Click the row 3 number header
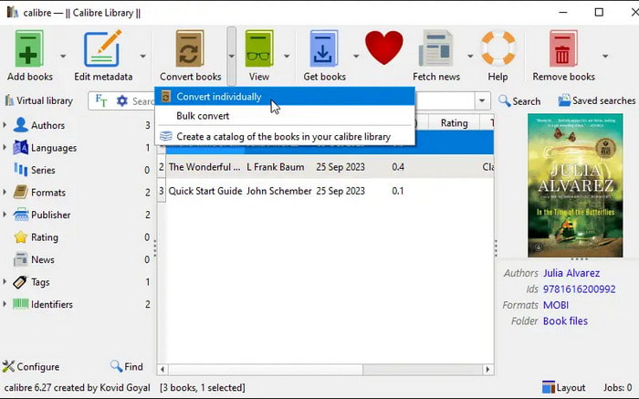This screenshot has height=399, width=639. (x=162, y=191)
